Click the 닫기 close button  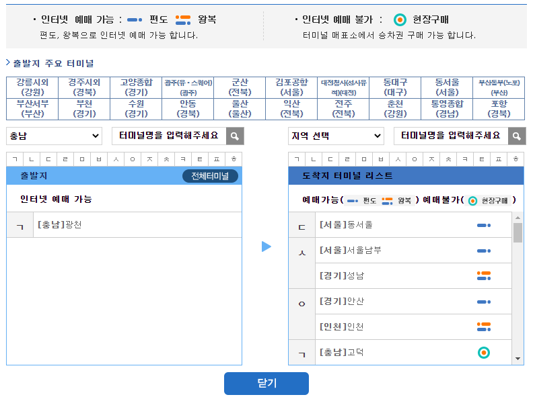266,384
